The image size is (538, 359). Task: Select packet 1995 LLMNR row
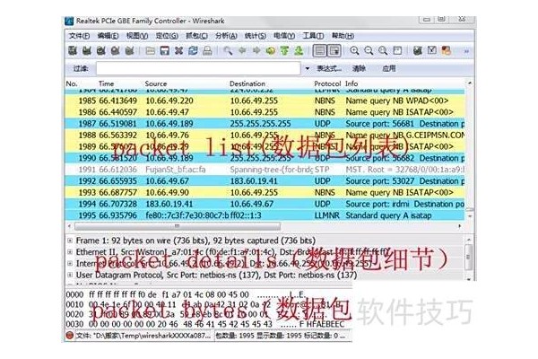(265, 215)
